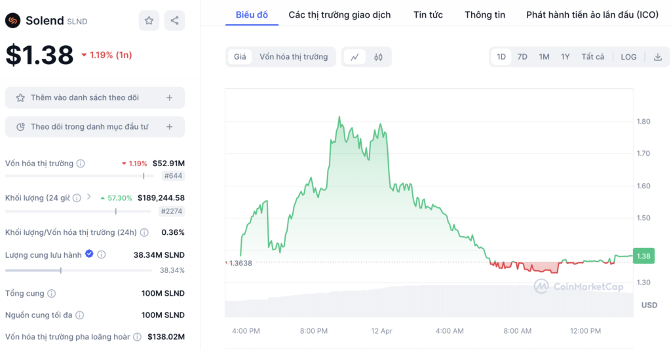Click the $189,244.58 volume value

point(161,198)
